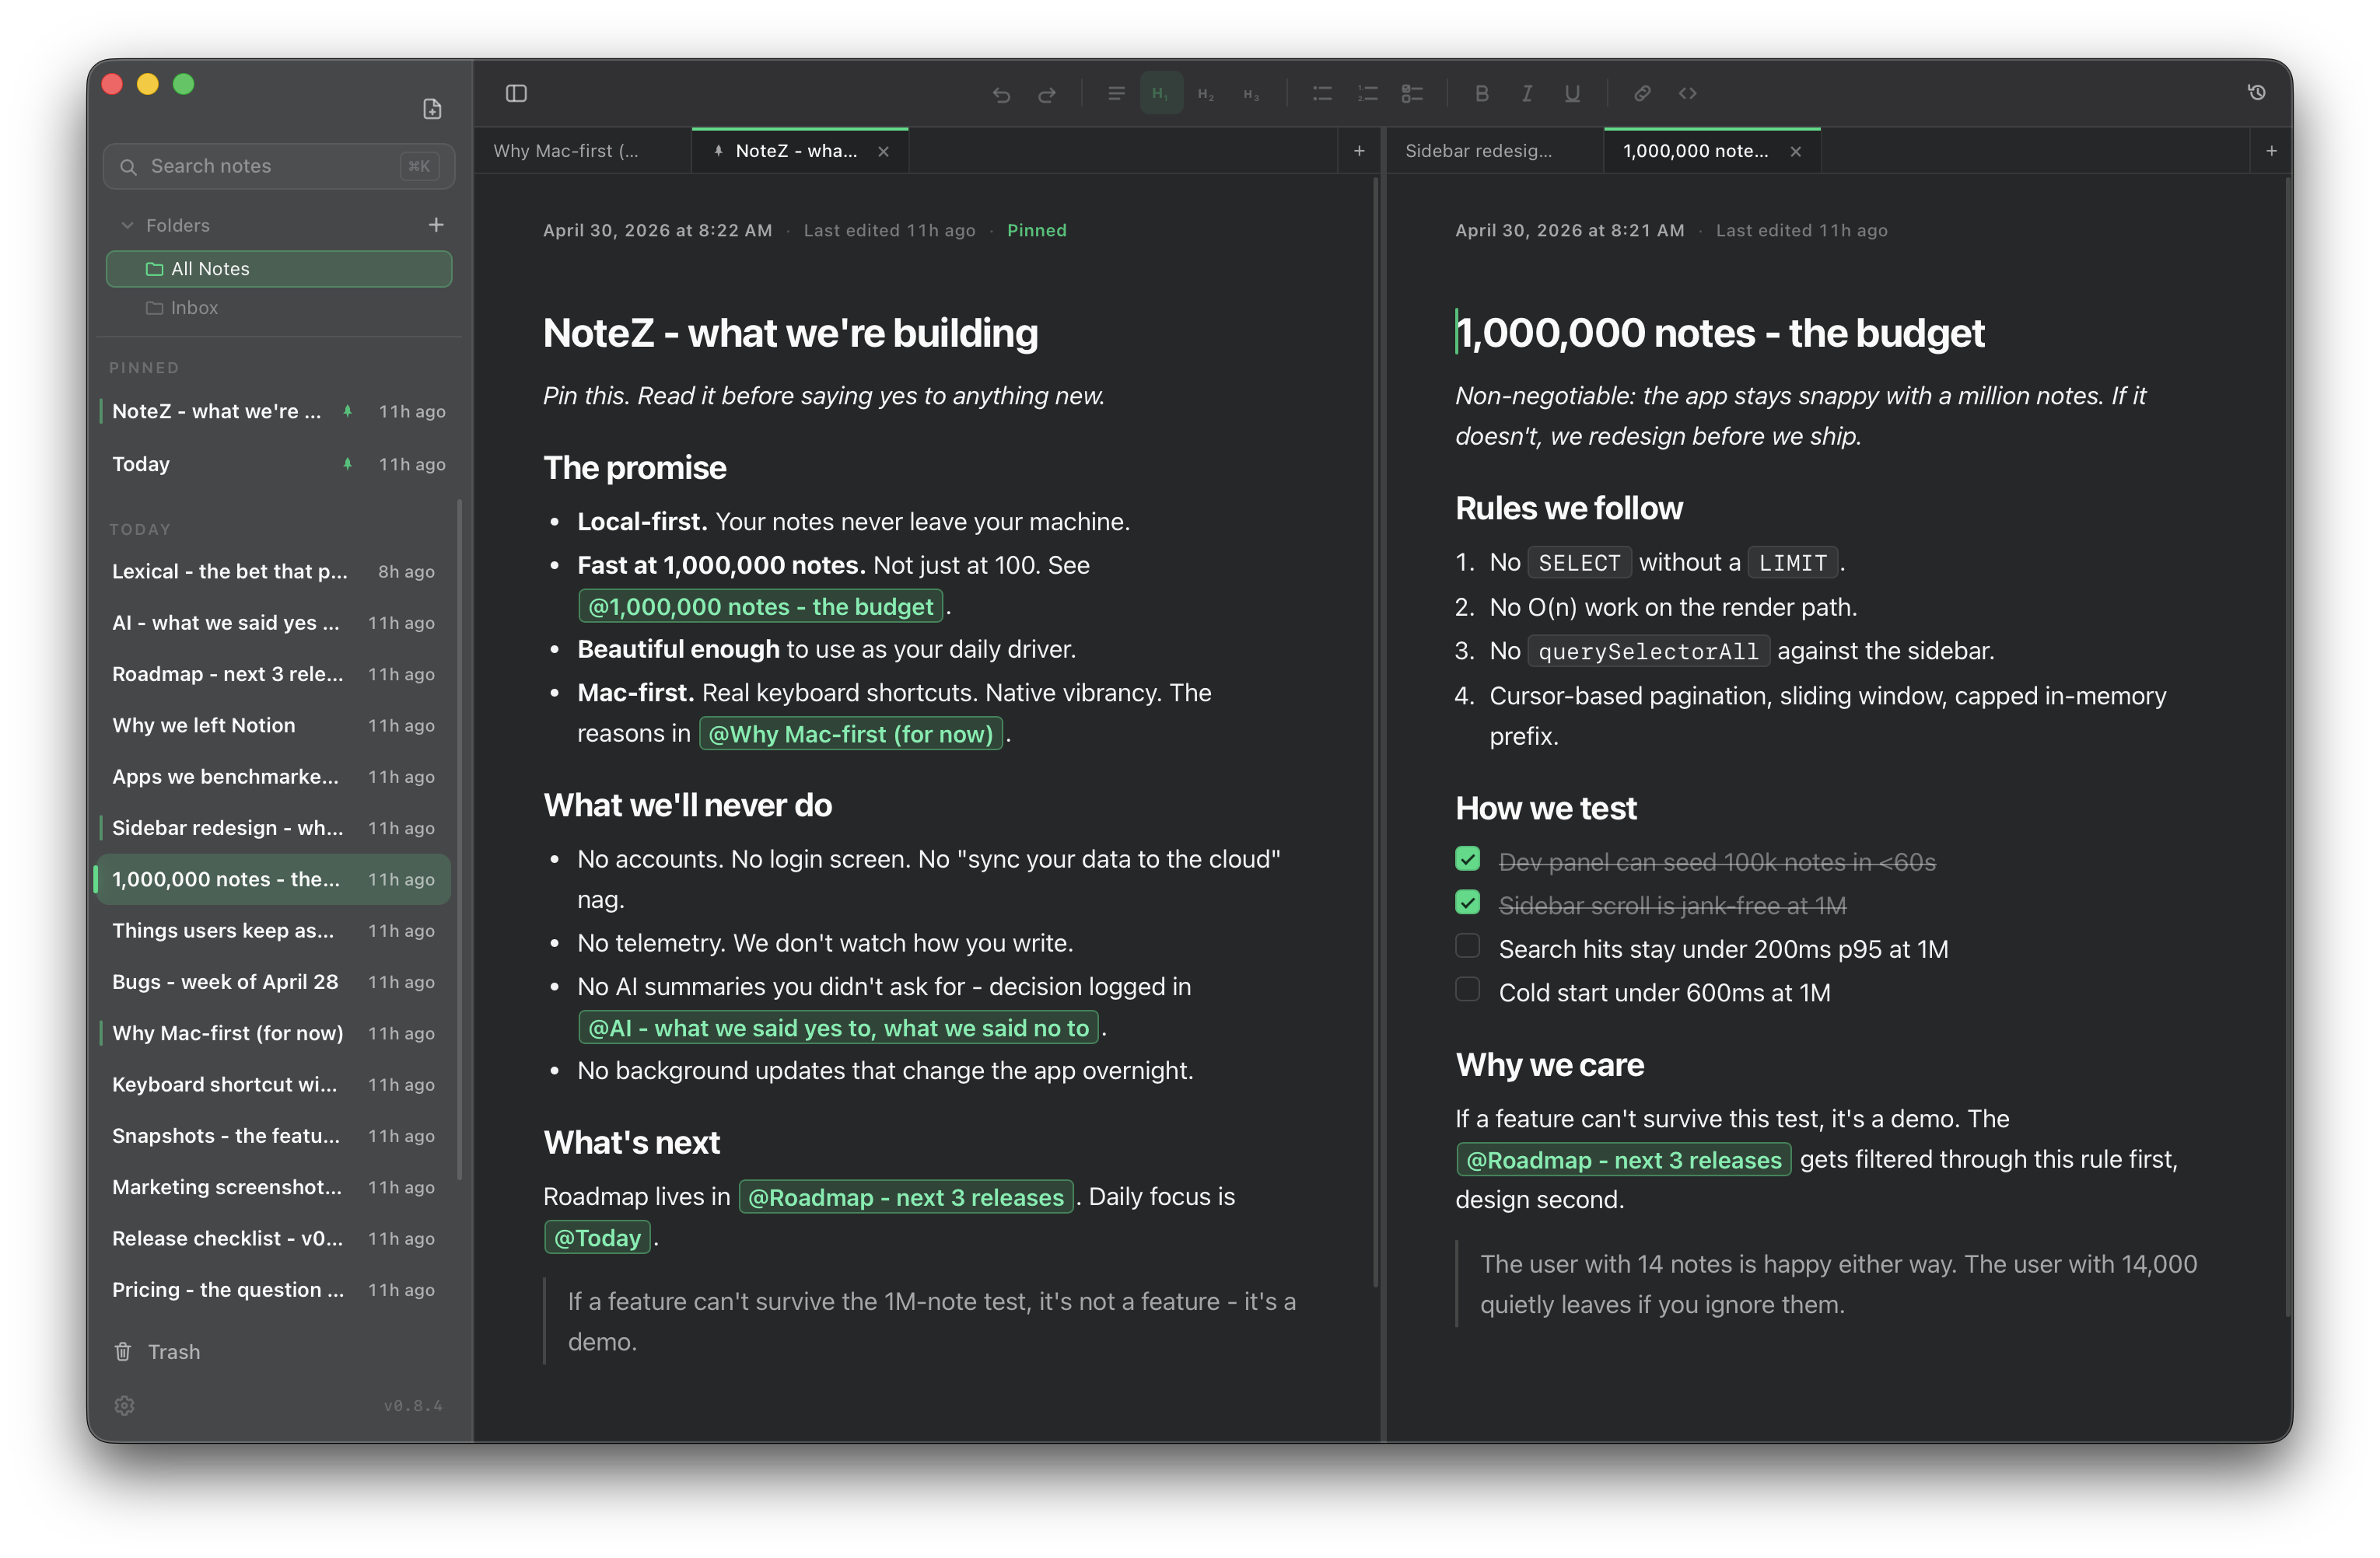Image resolution: width=2380 pixels, height=1558 pixels.
Task: Insert a checklist
Action: coord(1412,93)
